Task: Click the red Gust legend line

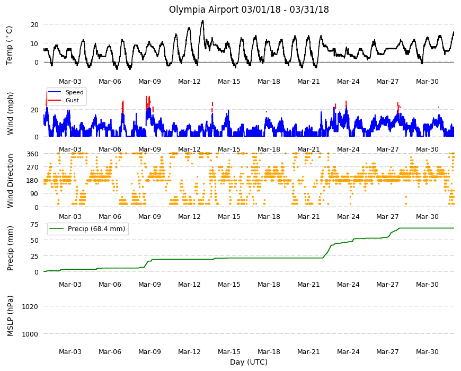Action: pyautogui.click(x=55, y=100)
